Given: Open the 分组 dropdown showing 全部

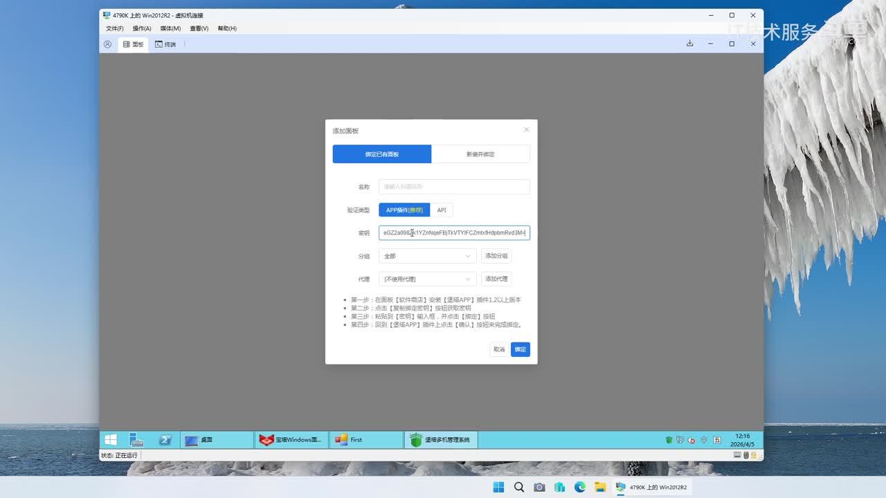Looking at the screenshot, I should coord(428,256).
